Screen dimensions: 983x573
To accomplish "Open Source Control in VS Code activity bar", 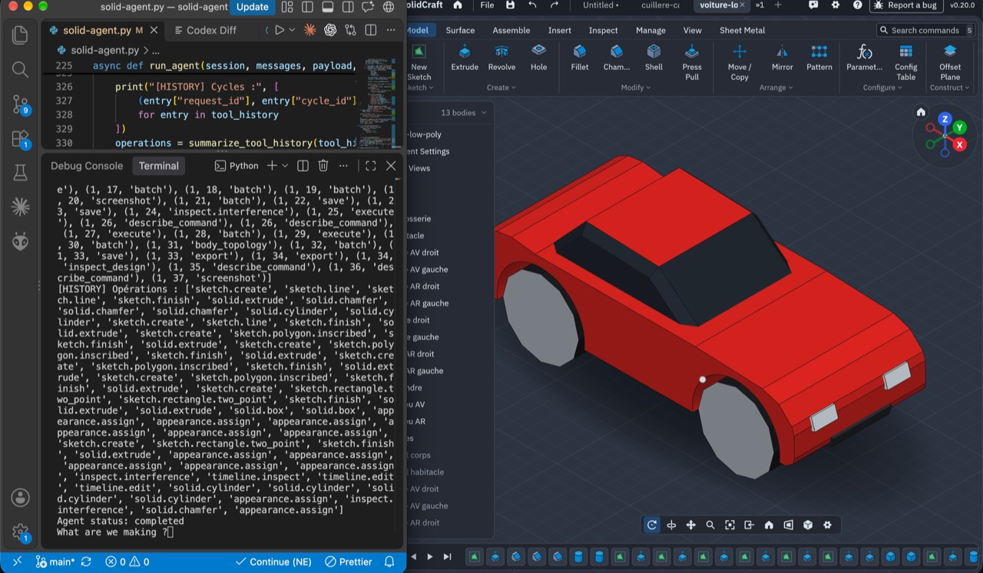I will pyautogui.click(x=21, y=105).
